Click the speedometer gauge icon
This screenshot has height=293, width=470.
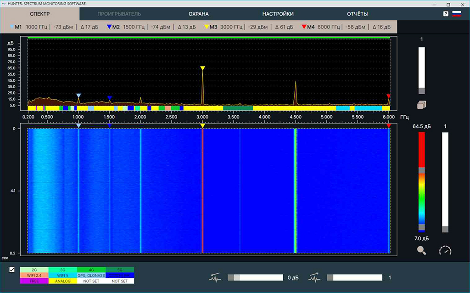pos(445,250)
